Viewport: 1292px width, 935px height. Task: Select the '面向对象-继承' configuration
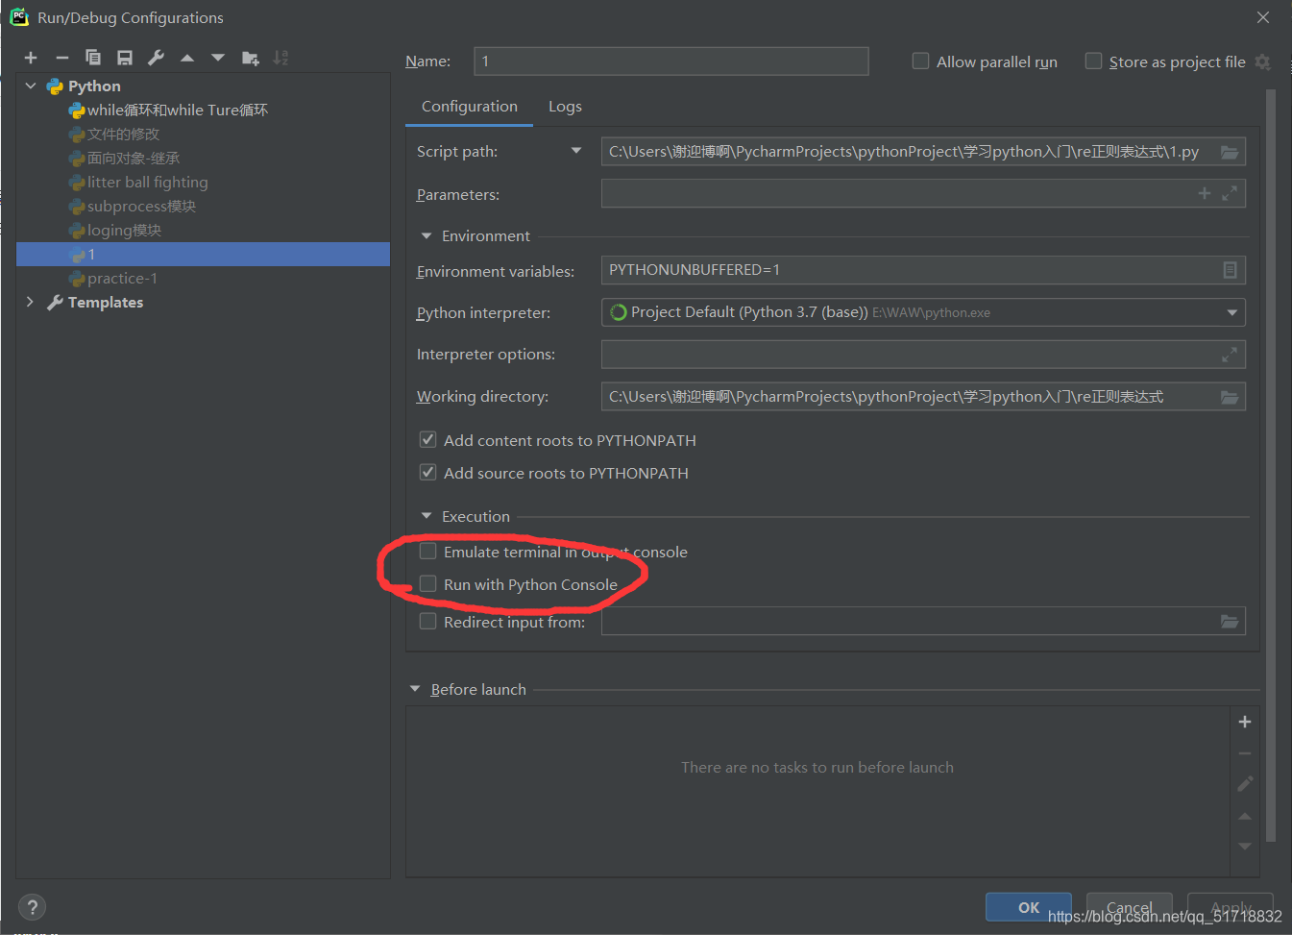tap(134, 159)
